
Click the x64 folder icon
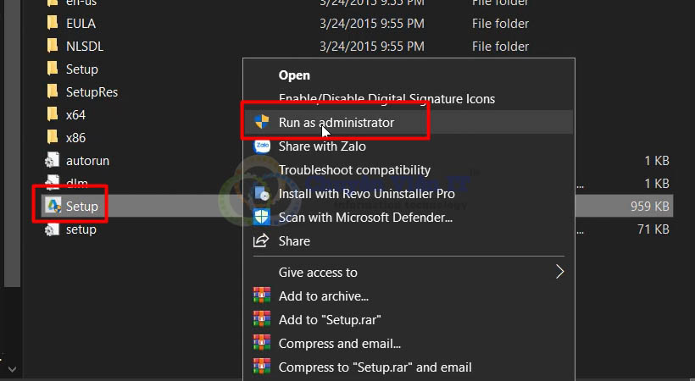[x=53, y=113]
